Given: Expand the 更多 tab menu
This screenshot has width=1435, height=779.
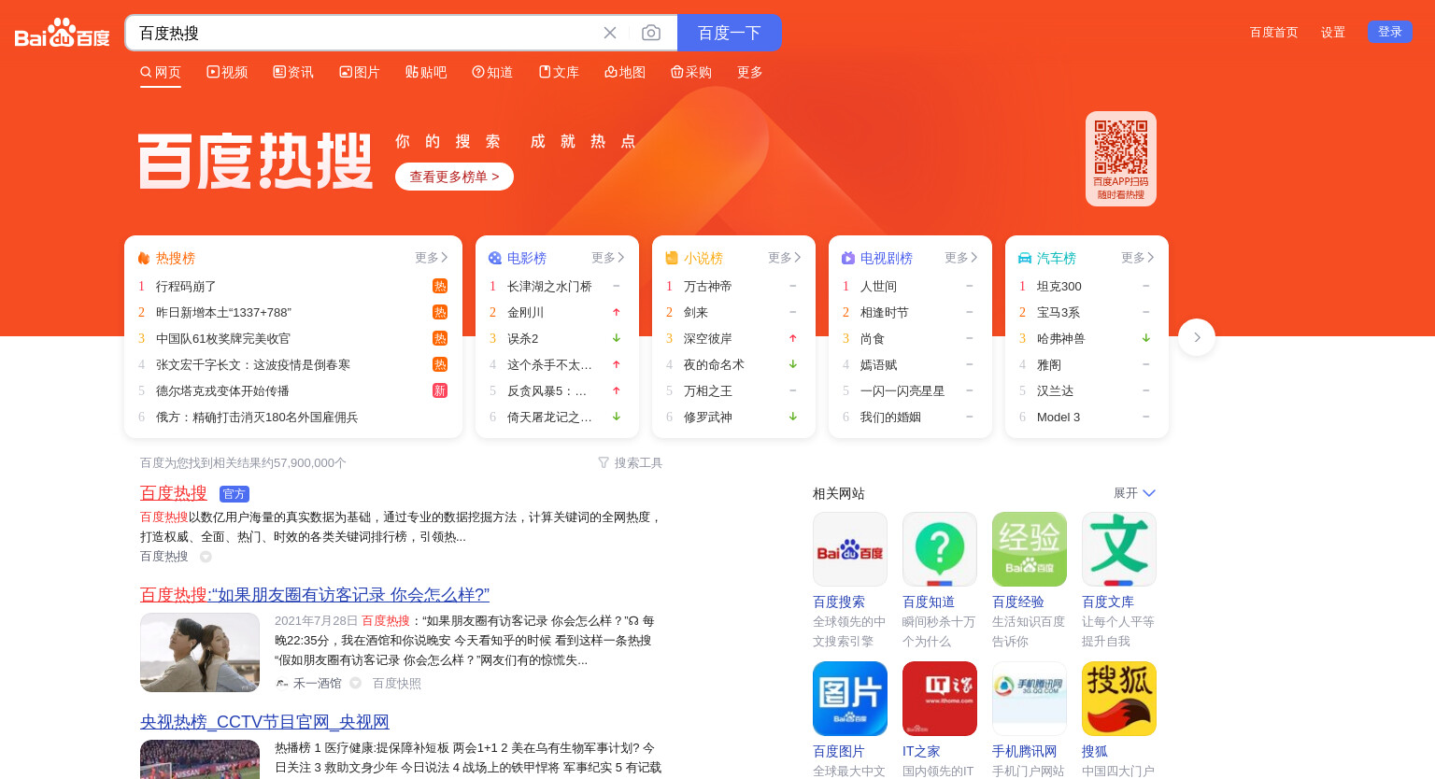Looking at the screenshot, I should 750,72.
